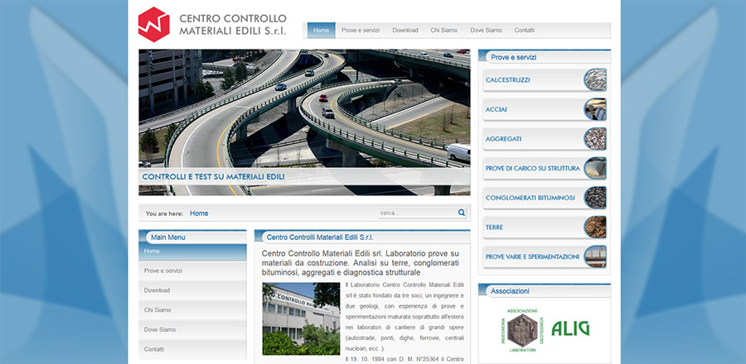Screen dimensions: 746x364
Task: Select Chi Siamo in the top menu
Action: click(x=443, y=31)
